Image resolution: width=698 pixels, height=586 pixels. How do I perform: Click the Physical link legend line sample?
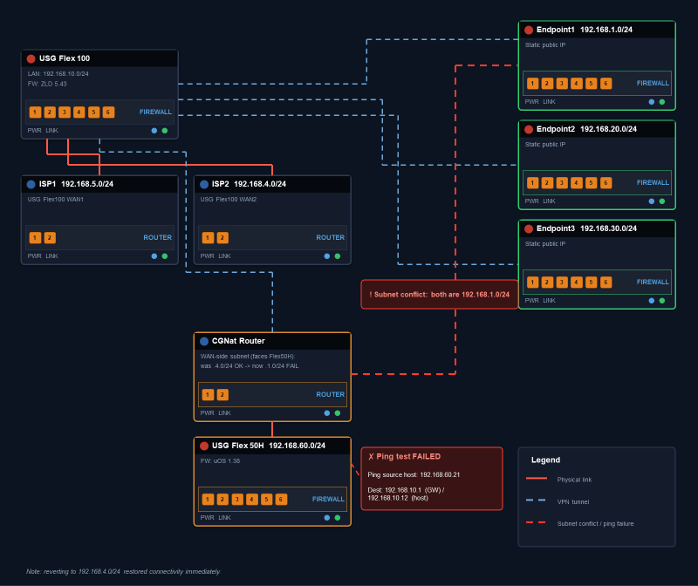tap(537, 479)
